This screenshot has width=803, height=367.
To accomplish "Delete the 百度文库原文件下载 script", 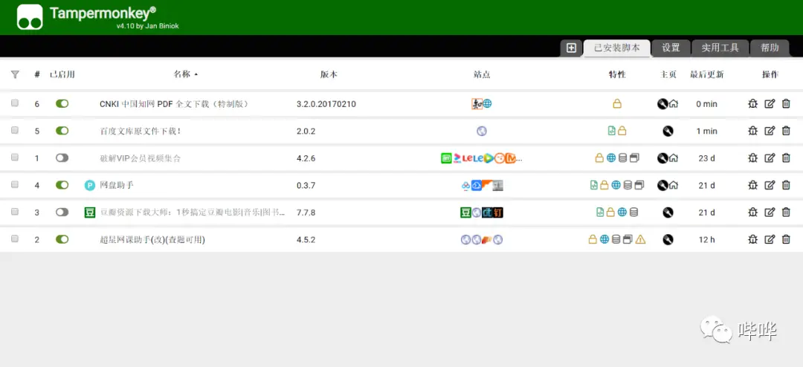I will 786,131.
